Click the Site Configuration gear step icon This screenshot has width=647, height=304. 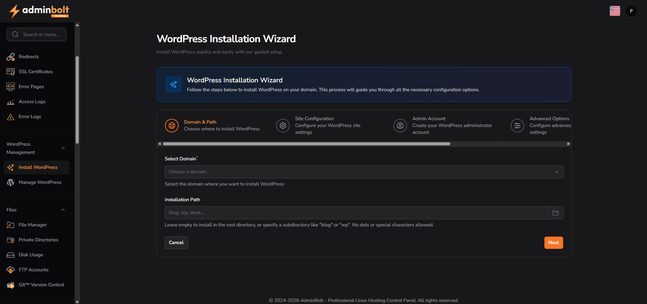(x=283, y=126)
